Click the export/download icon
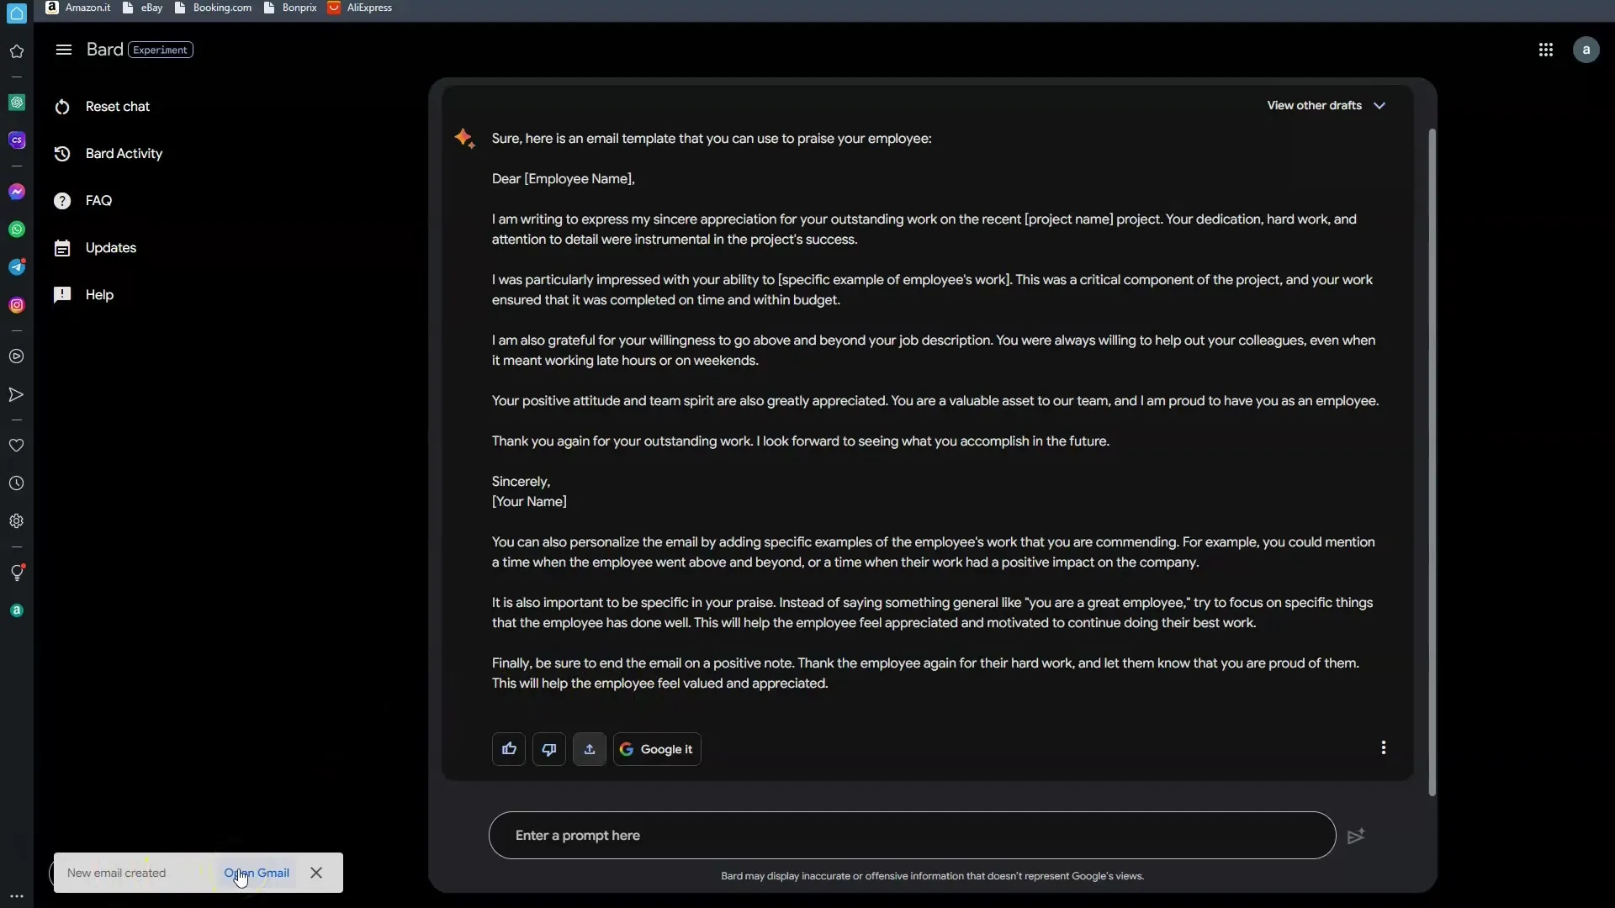This screenshot has width=1615, height=908. click(589, 749)
